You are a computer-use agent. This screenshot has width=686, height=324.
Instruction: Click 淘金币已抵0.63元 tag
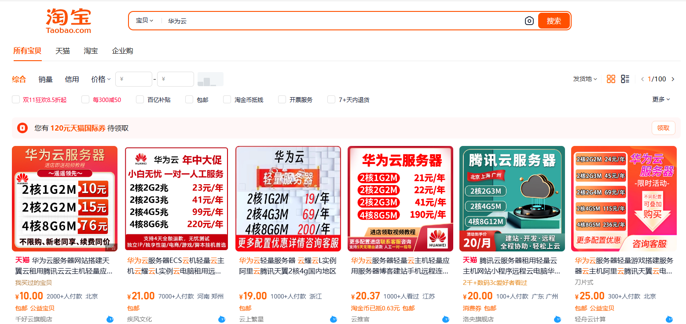[x=375, y=308]
